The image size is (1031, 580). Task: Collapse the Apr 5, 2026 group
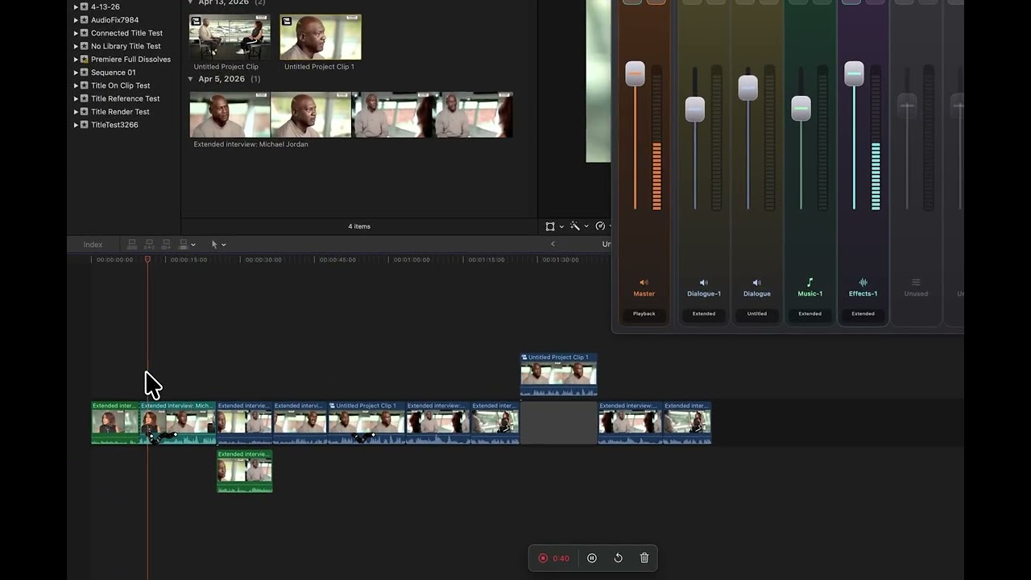[x=191, y=79]
